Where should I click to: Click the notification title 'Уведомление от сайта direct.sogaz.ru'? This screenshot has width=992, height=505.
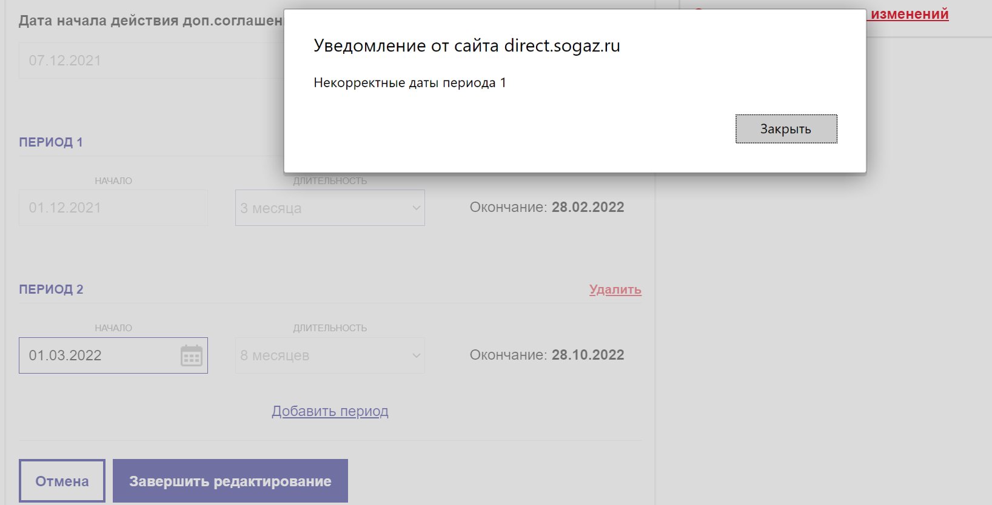466,46
